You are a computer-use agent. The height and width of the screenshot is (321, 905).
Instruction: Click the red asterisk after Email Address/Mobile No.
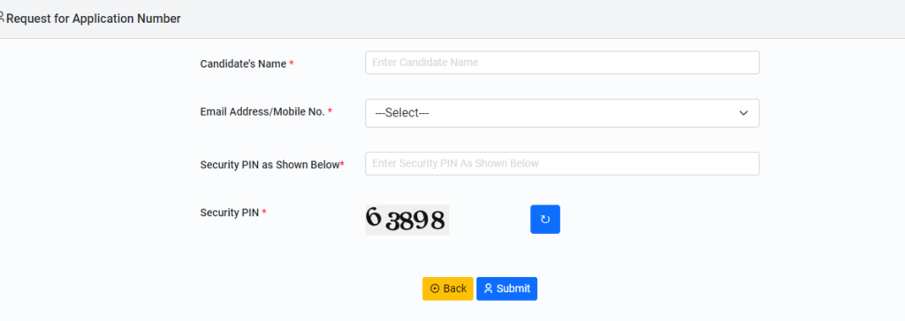tap(331, 111)
